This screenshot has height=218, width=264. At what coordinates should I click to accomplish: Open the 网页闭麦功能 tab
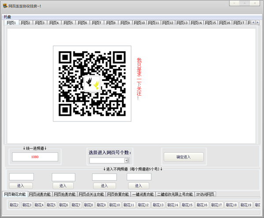(x=40, y=194)
